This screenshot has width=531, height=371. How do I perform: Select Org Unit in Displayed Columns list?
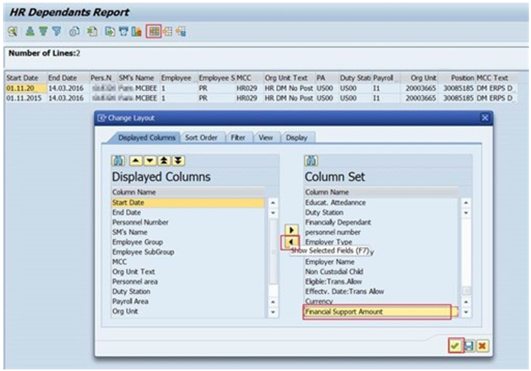pos(188,311)
